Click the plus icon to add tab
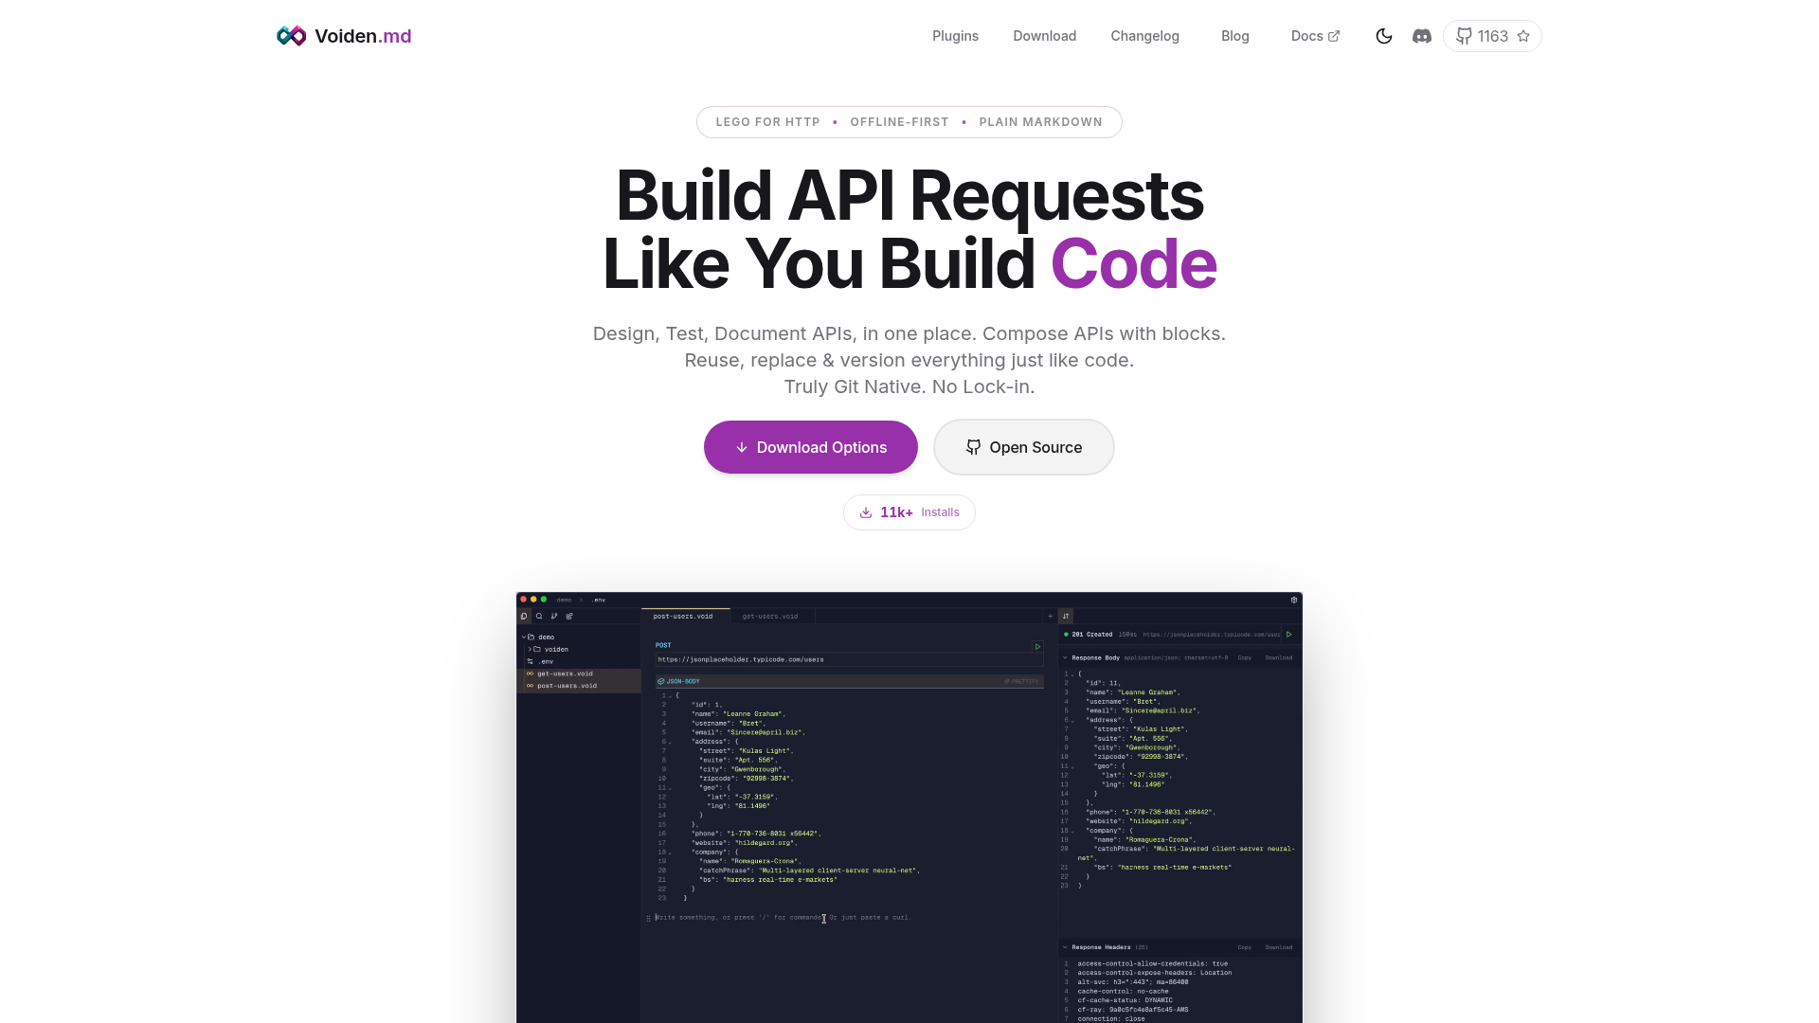This screenshot has height=1023, width=1819. [1050, 617]
